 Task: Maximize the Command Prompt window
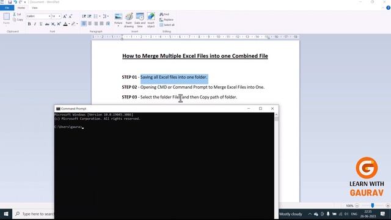pos(260,109)
